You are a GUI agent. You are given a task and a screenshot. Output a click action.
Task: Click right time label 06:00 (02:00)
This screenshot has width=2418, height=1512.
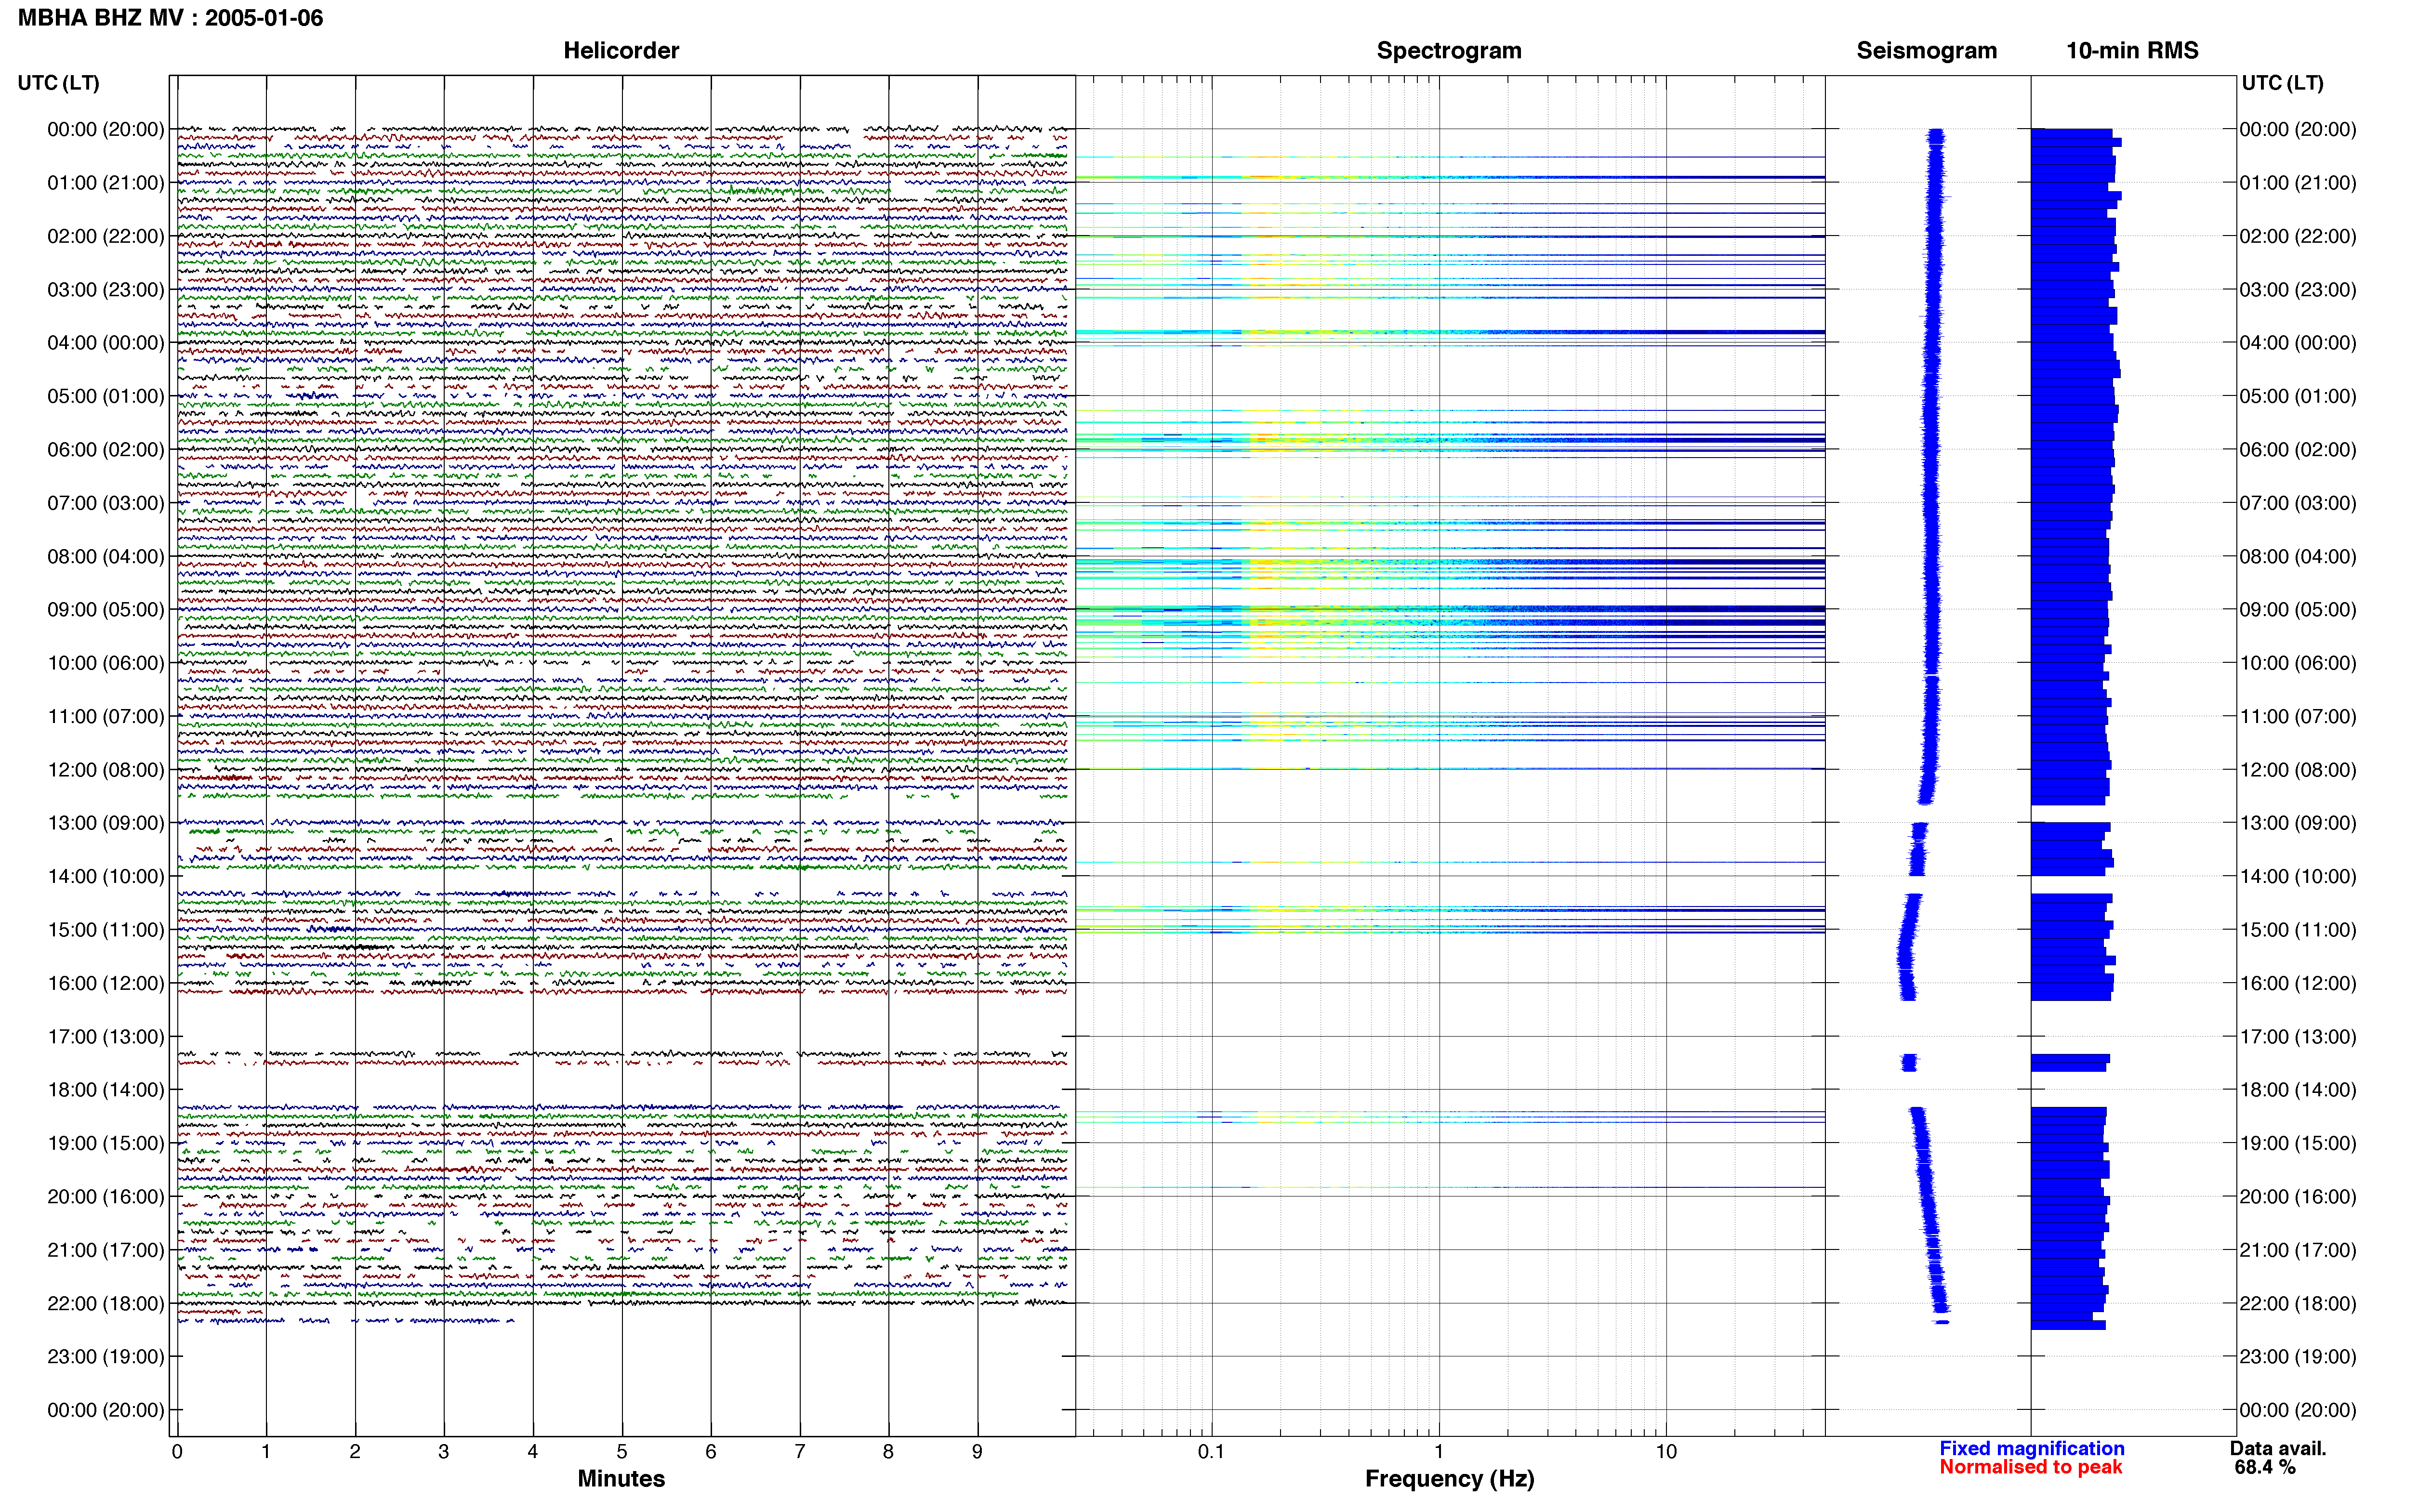tap(2298, 450)
